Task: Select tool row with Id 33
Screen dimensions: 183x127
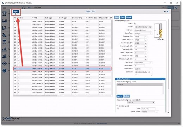Action: [62, 72]
